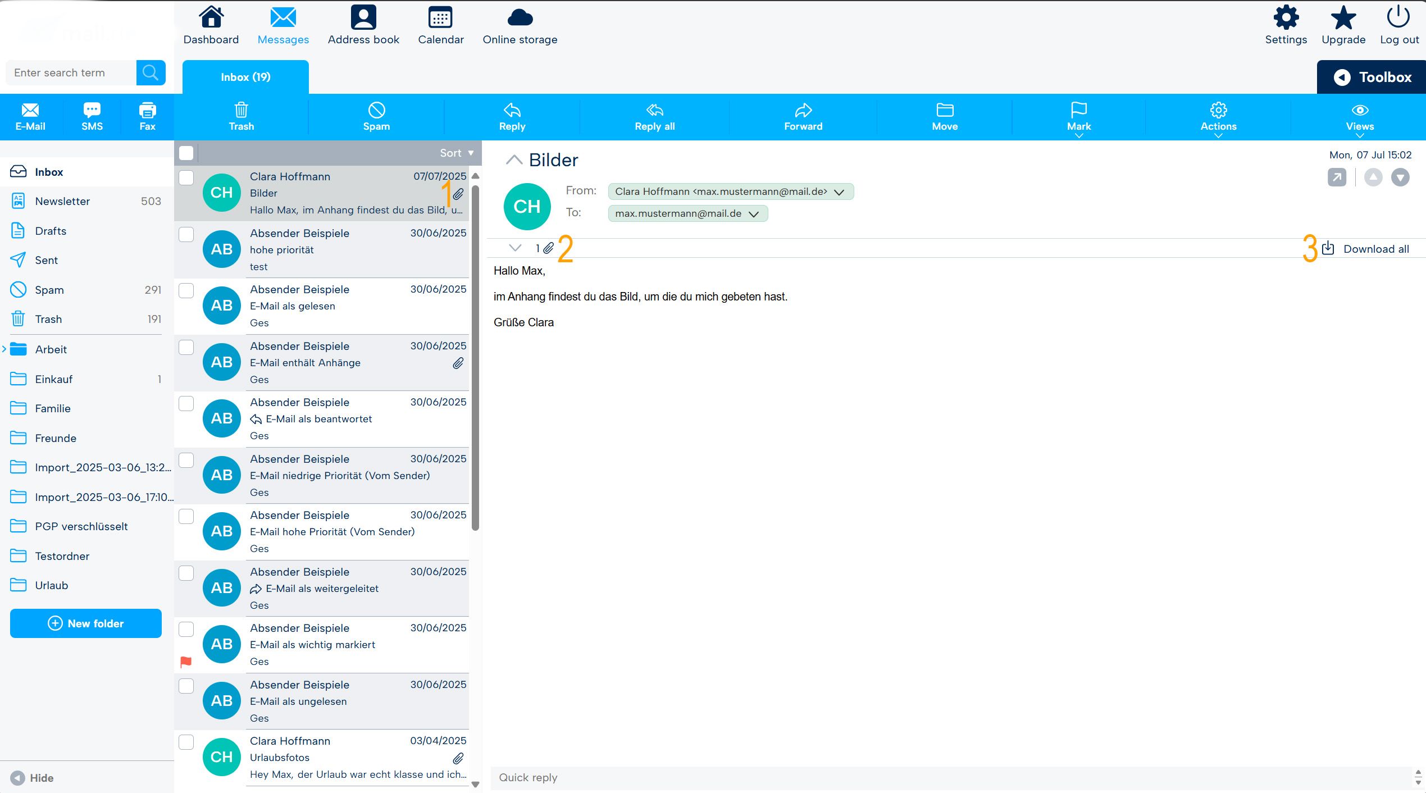Screen dimensions: 1426x793
Task: Click the Upgrade star icon
Action: pos(1343,17)
